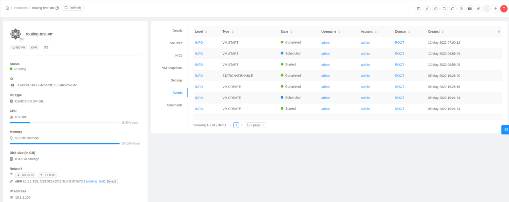The image size is (509, 202).
Task: Select page 1 in the events pagination
Action: coord(236,125)
